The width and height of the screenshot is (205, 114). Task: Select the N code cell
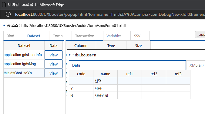[81, 96]
